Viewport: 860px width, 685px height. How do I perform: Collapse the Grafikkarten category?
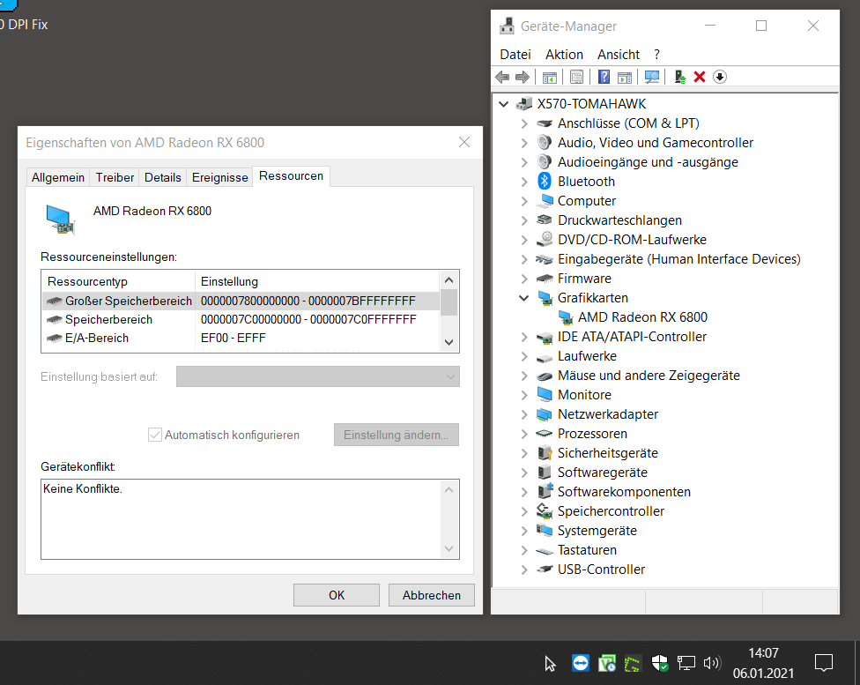pyautogui.click(x=523, y=298)
